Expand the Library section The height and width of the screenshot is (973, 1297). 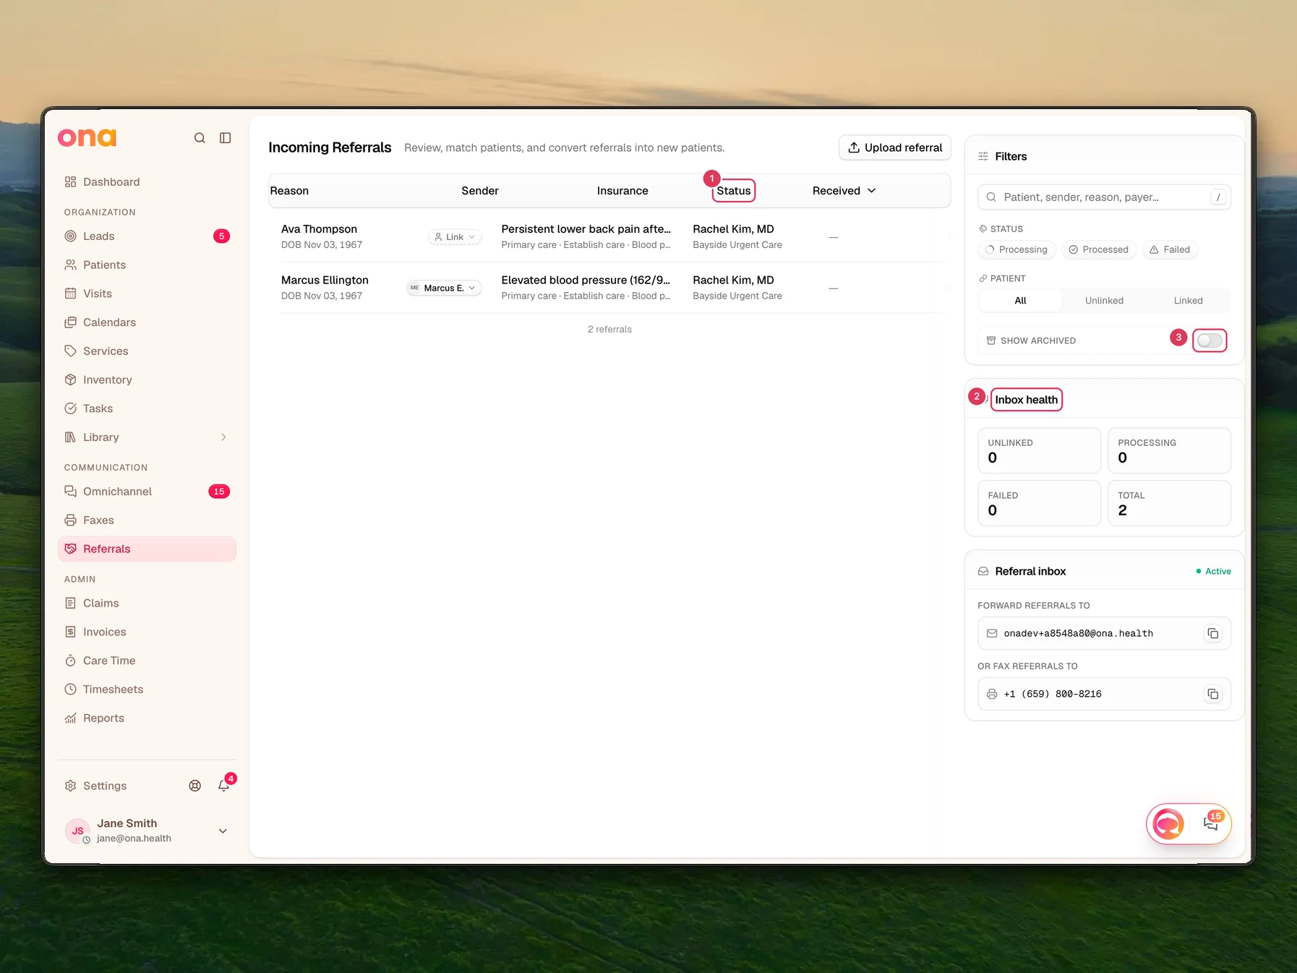tap(223, 437)
